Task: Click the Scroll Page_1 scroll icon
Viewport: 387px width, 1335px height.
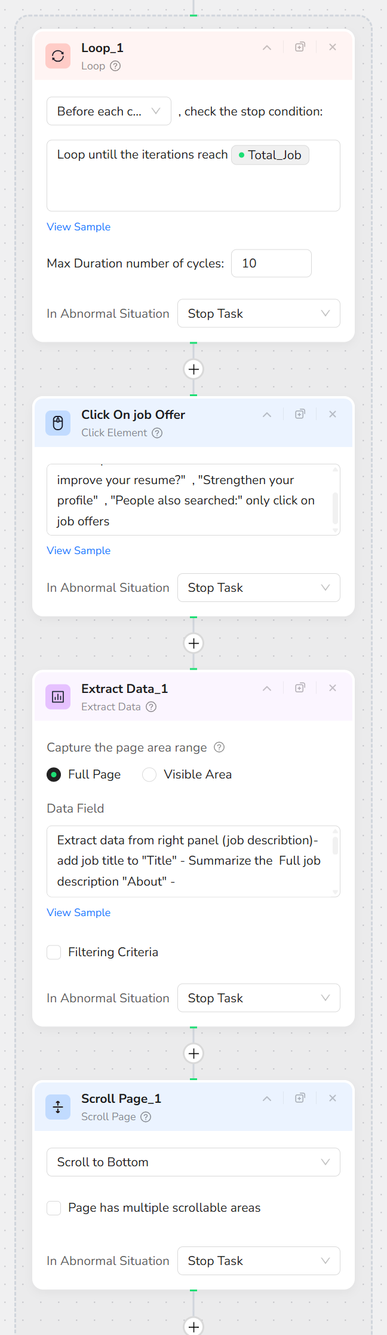Action: 58,1106
